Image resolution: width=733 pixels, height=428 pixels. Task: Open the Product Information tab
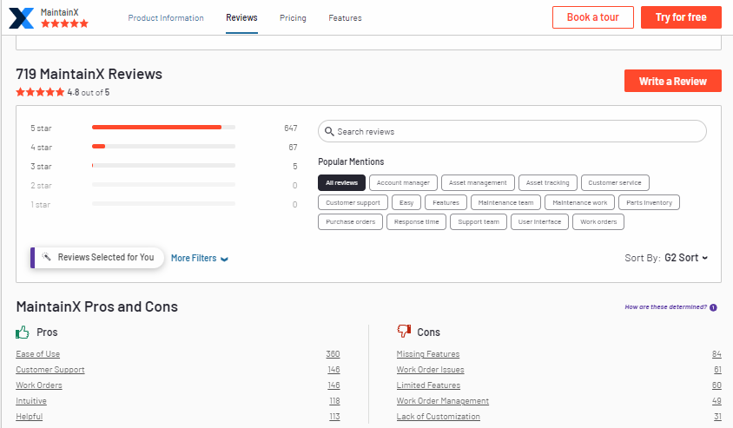(x=166, y=17)
